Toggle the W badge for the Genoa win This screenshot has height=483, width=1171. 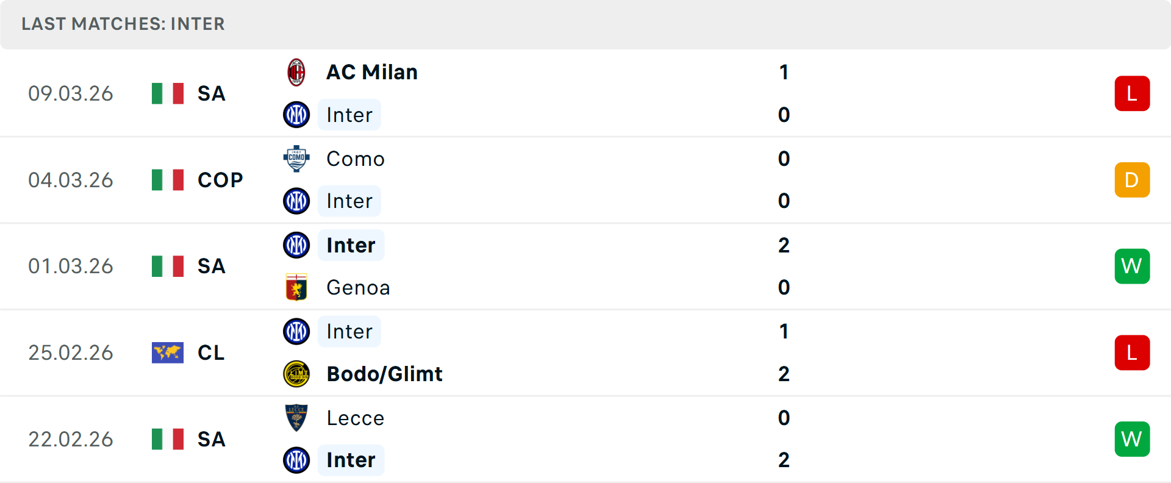coord(1133,266)
